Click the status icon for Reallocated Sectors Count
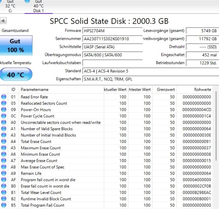The image size is (219, 209). 4,103
